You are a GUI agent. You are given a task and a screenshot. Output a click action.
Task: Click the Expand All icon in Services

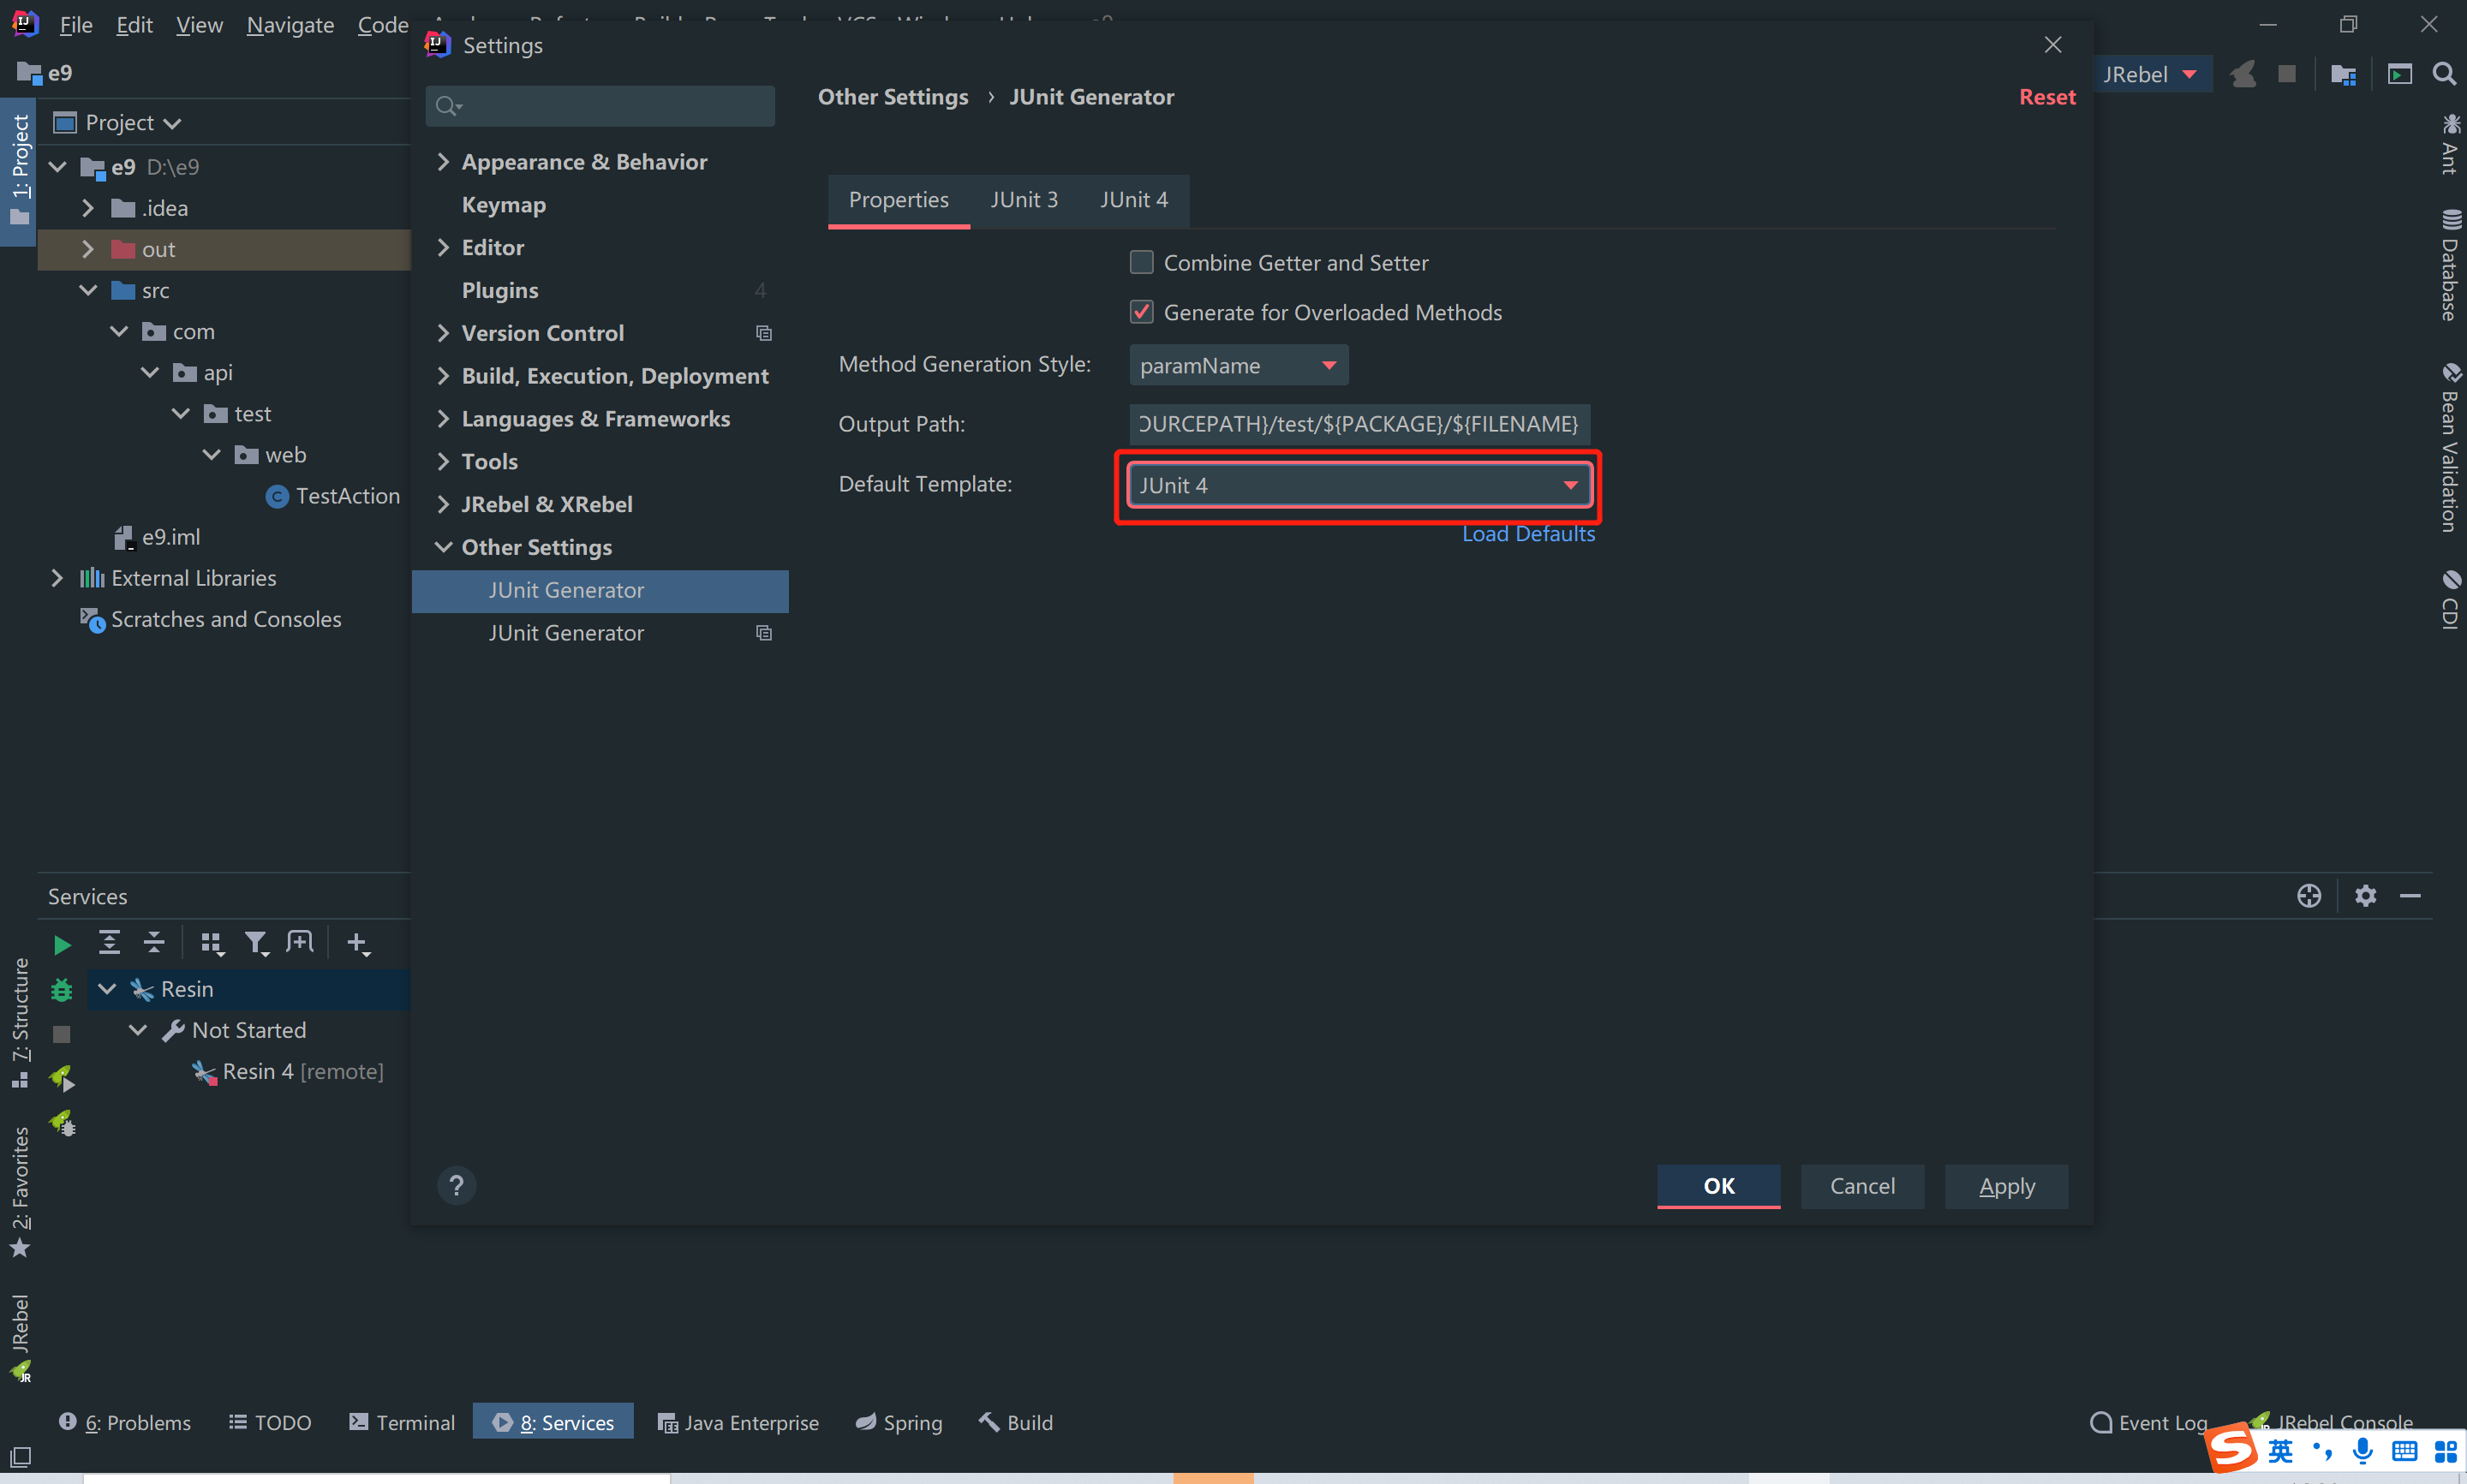[109, 942]
